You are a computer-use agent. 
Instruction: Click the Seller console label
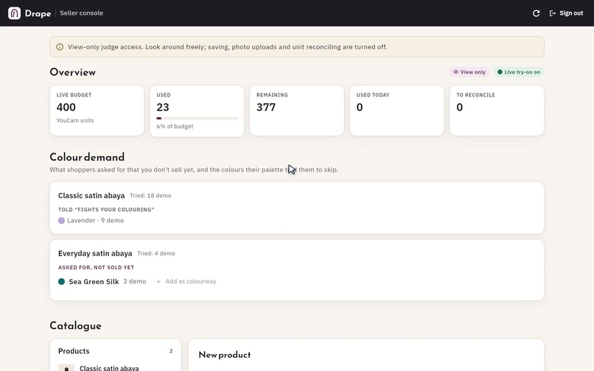coord(82,13)
